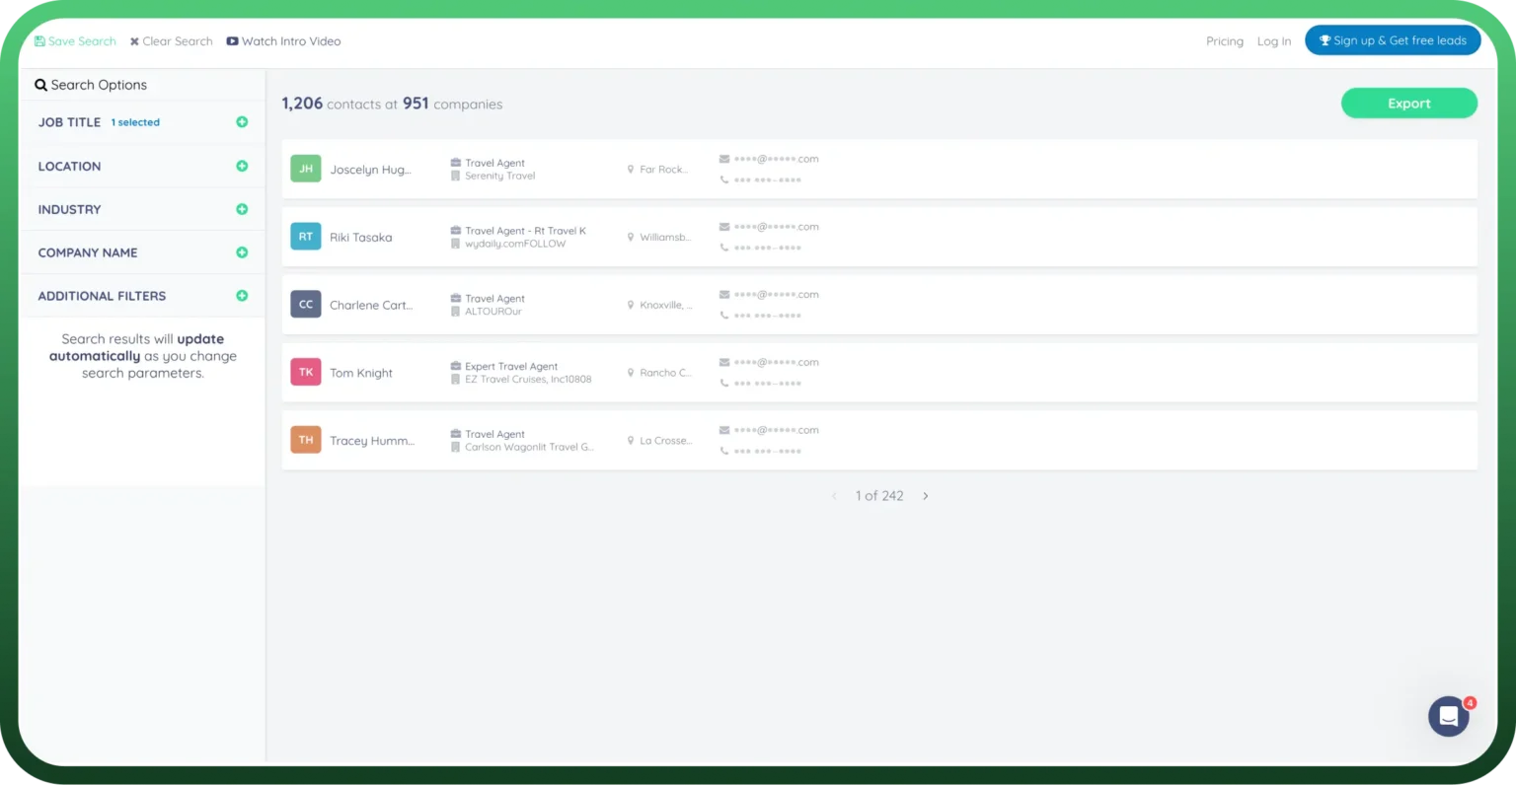The width and height of the screenshot is (1516, 785).
Task: Click the TK avatar for Tom Knight
Action: click(306, 372)
